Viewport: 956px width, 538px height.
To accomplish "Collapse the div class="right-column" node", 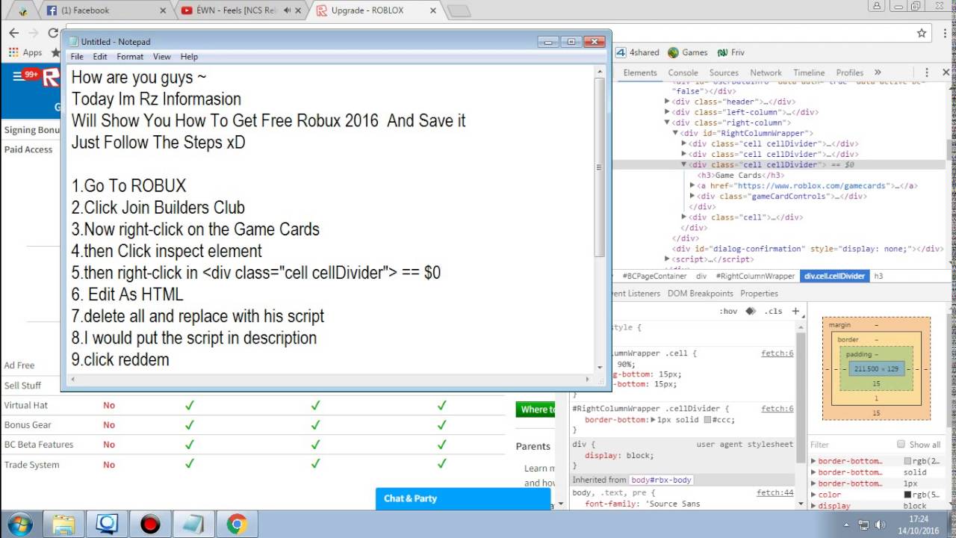I will pos(667,123).
